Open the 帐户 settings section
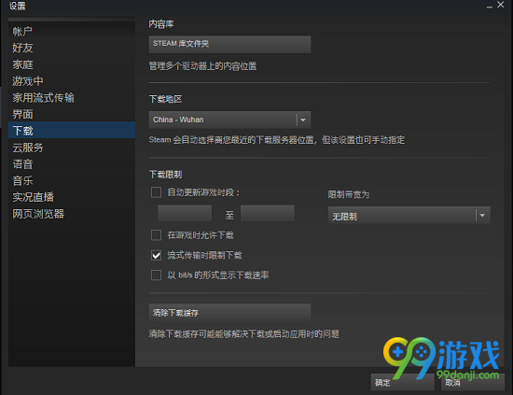 pos(72,32)
